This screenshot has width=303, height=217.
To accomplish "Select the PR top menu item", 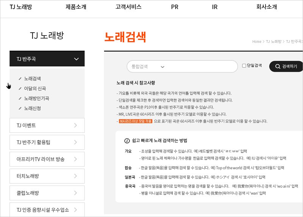I will click(175, 6).
